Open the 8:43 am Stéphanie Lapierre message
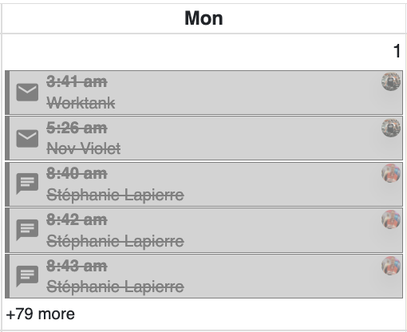The image size is (407, 332). click(203, 276)
